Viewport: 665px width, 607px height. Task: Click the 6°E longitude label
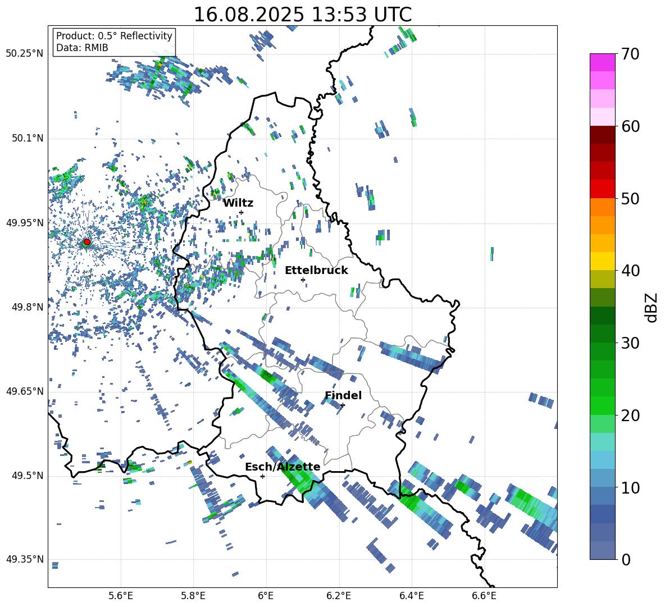pos(266,596)
